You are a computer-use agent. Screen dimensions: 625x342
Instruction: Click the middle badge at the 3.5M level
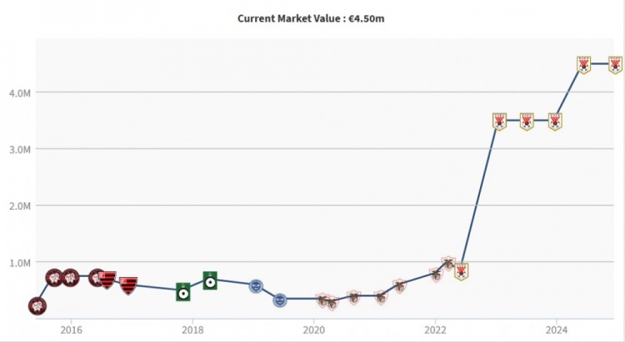pyautogui.click(x=527, y=121)
